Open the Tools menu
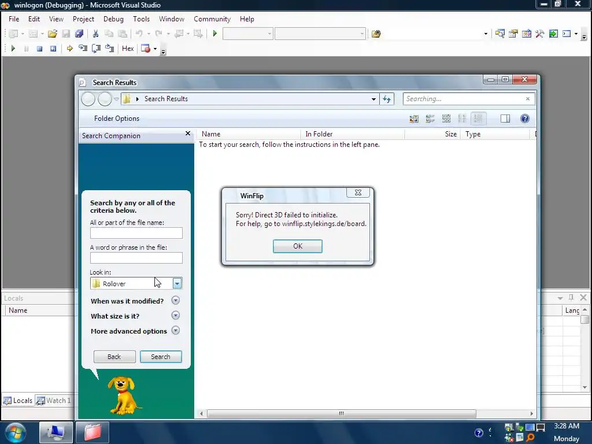The width and height of the screenshot is (592, 444). (x=141, y=19)
